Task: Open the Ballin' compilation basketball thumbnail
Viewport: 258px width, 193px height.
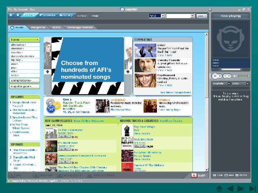Action: 145,50
